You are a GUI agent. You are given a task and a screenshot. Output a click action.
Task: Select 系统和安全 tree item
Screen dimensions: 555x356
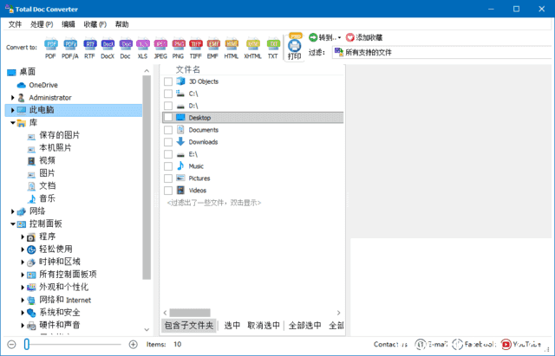coord(60,313)
